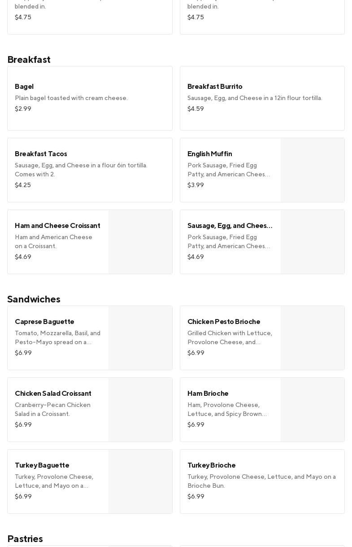The height and width of the screenshot is (547, 352).
Task: Select the Chicken Pesto Brioche thumbnail
Action: [x=313, y=338]
